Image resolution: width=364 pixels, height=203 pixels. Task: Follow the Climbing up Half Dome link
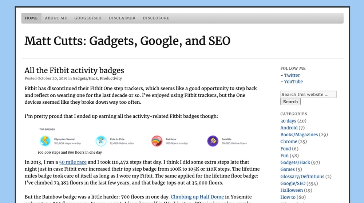197,197
